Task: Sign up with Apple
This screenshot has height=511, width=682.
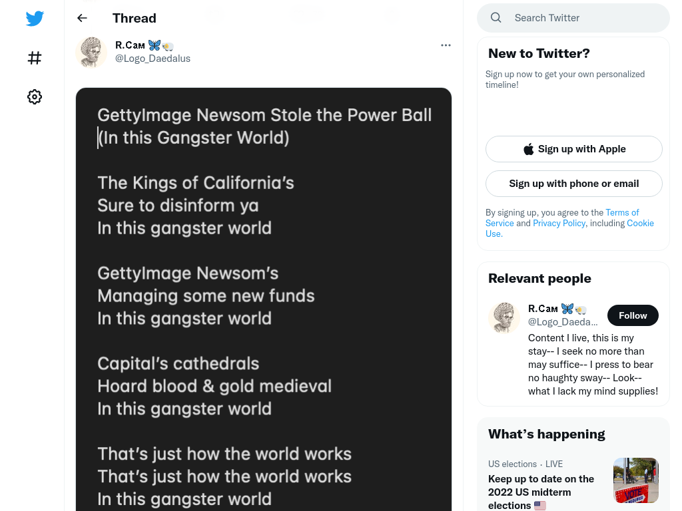Action: 573,149
